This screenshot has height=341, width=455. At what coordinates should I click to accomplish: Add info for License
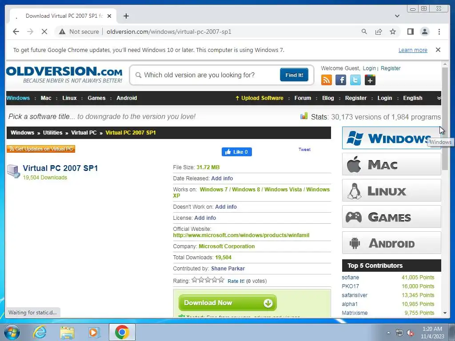pyautogui.click(x=205, y=218)
